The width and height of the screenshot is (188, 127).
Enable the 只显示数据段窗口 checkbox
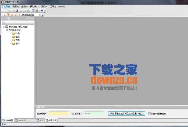coord(149,114)
